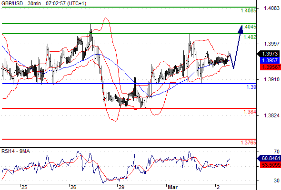Click the date marker 25

click(24, 187)
